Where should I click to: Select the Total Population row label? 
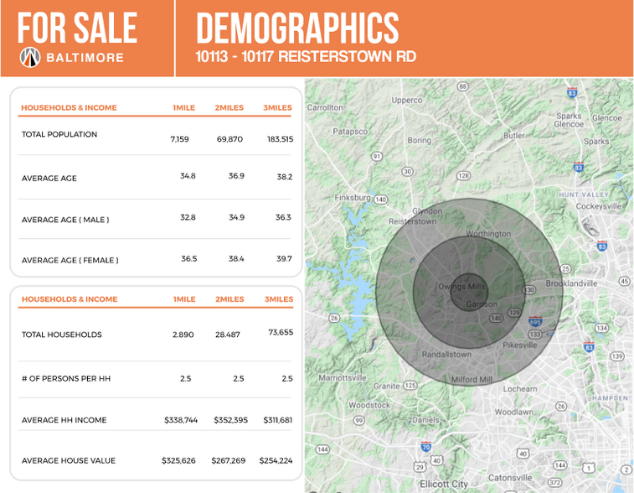59,134
